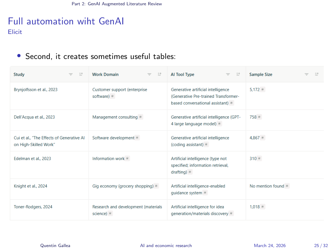Click the Sample Size column header label

point(261,74)
